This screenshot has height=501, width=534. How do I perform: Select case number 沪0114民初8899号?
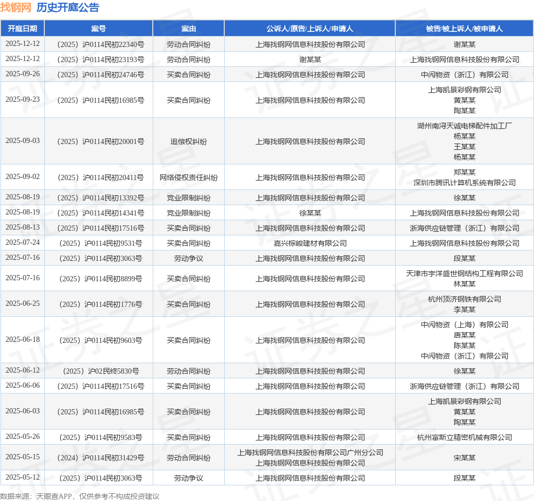tap(101, 279)
